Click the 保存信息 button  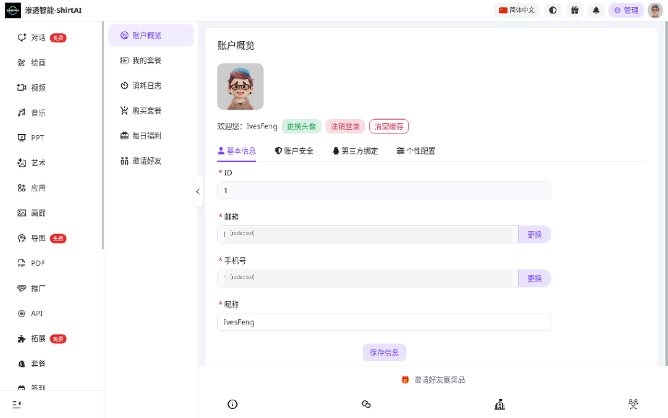tap(385, 353)
